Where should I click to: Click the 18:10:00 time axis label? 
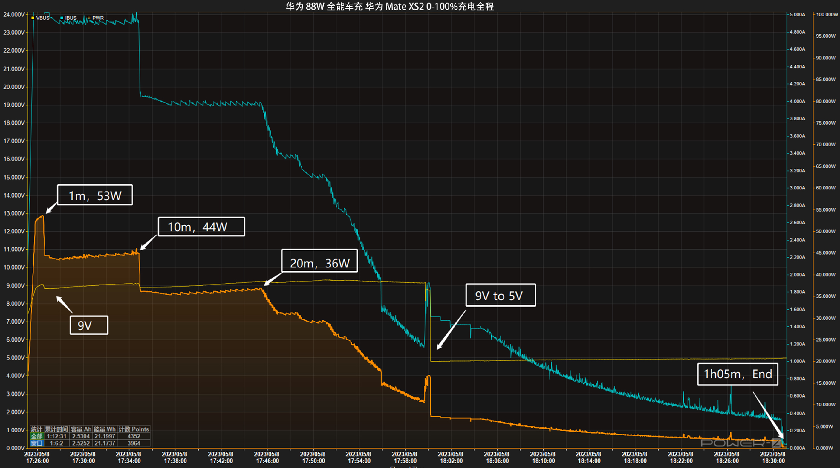(543, 461)
